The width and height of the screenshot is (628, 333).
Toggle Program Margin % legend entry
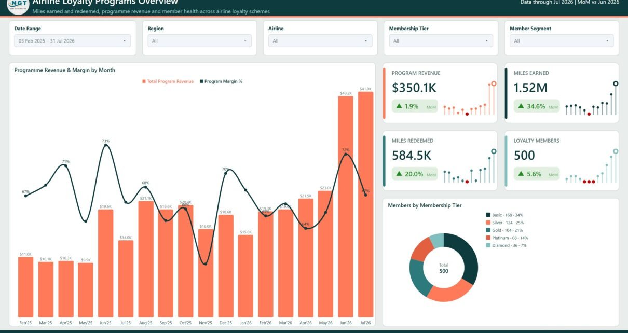[x=221, y=81]
